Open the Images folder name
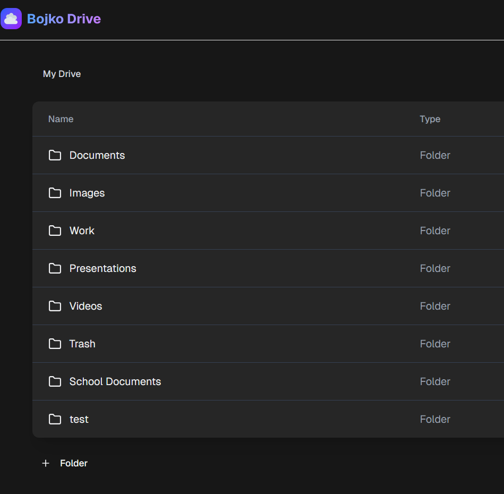Viewport: 504px width, 494px height. (87, 193)
